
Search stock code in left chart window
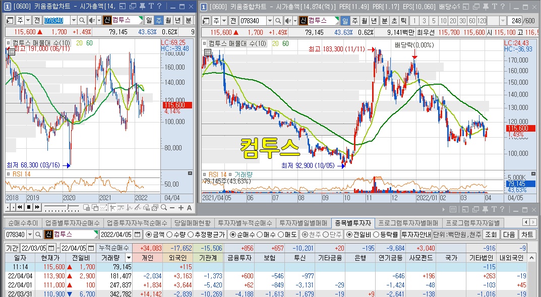tap(82, 20)
